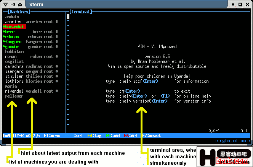Click the pin/sticky icon in title bar
Screen dimensions: 253x167
[x=13, y=5]
